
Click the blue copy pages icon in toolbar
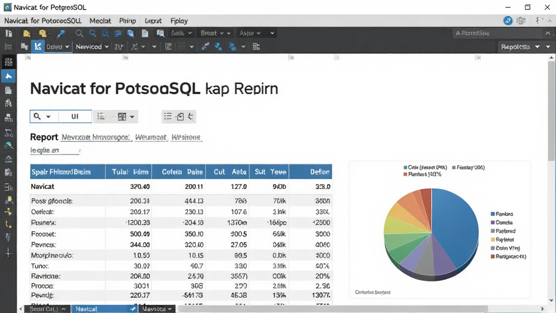click(130, 33)
